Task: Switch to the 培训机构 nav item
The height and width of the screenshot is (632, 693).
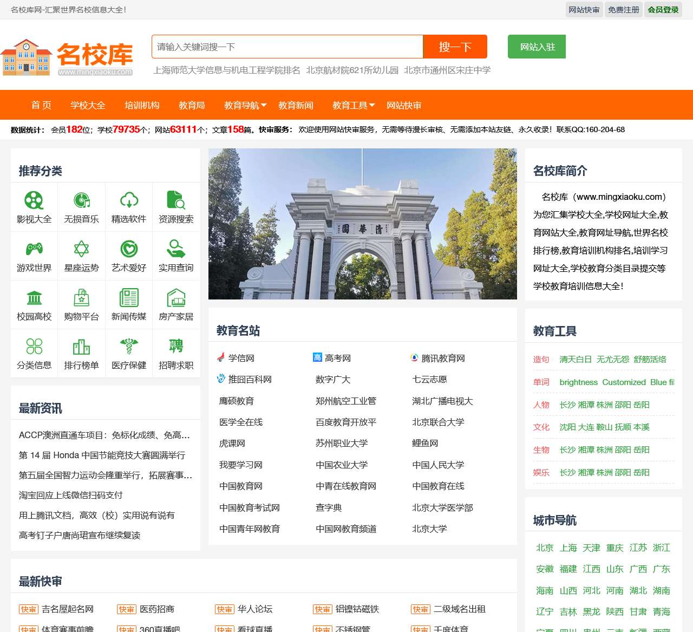Action: tap(142, 105)
